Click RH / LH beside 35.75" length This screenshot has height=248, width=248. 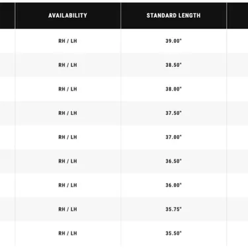(x=67, y=209)
